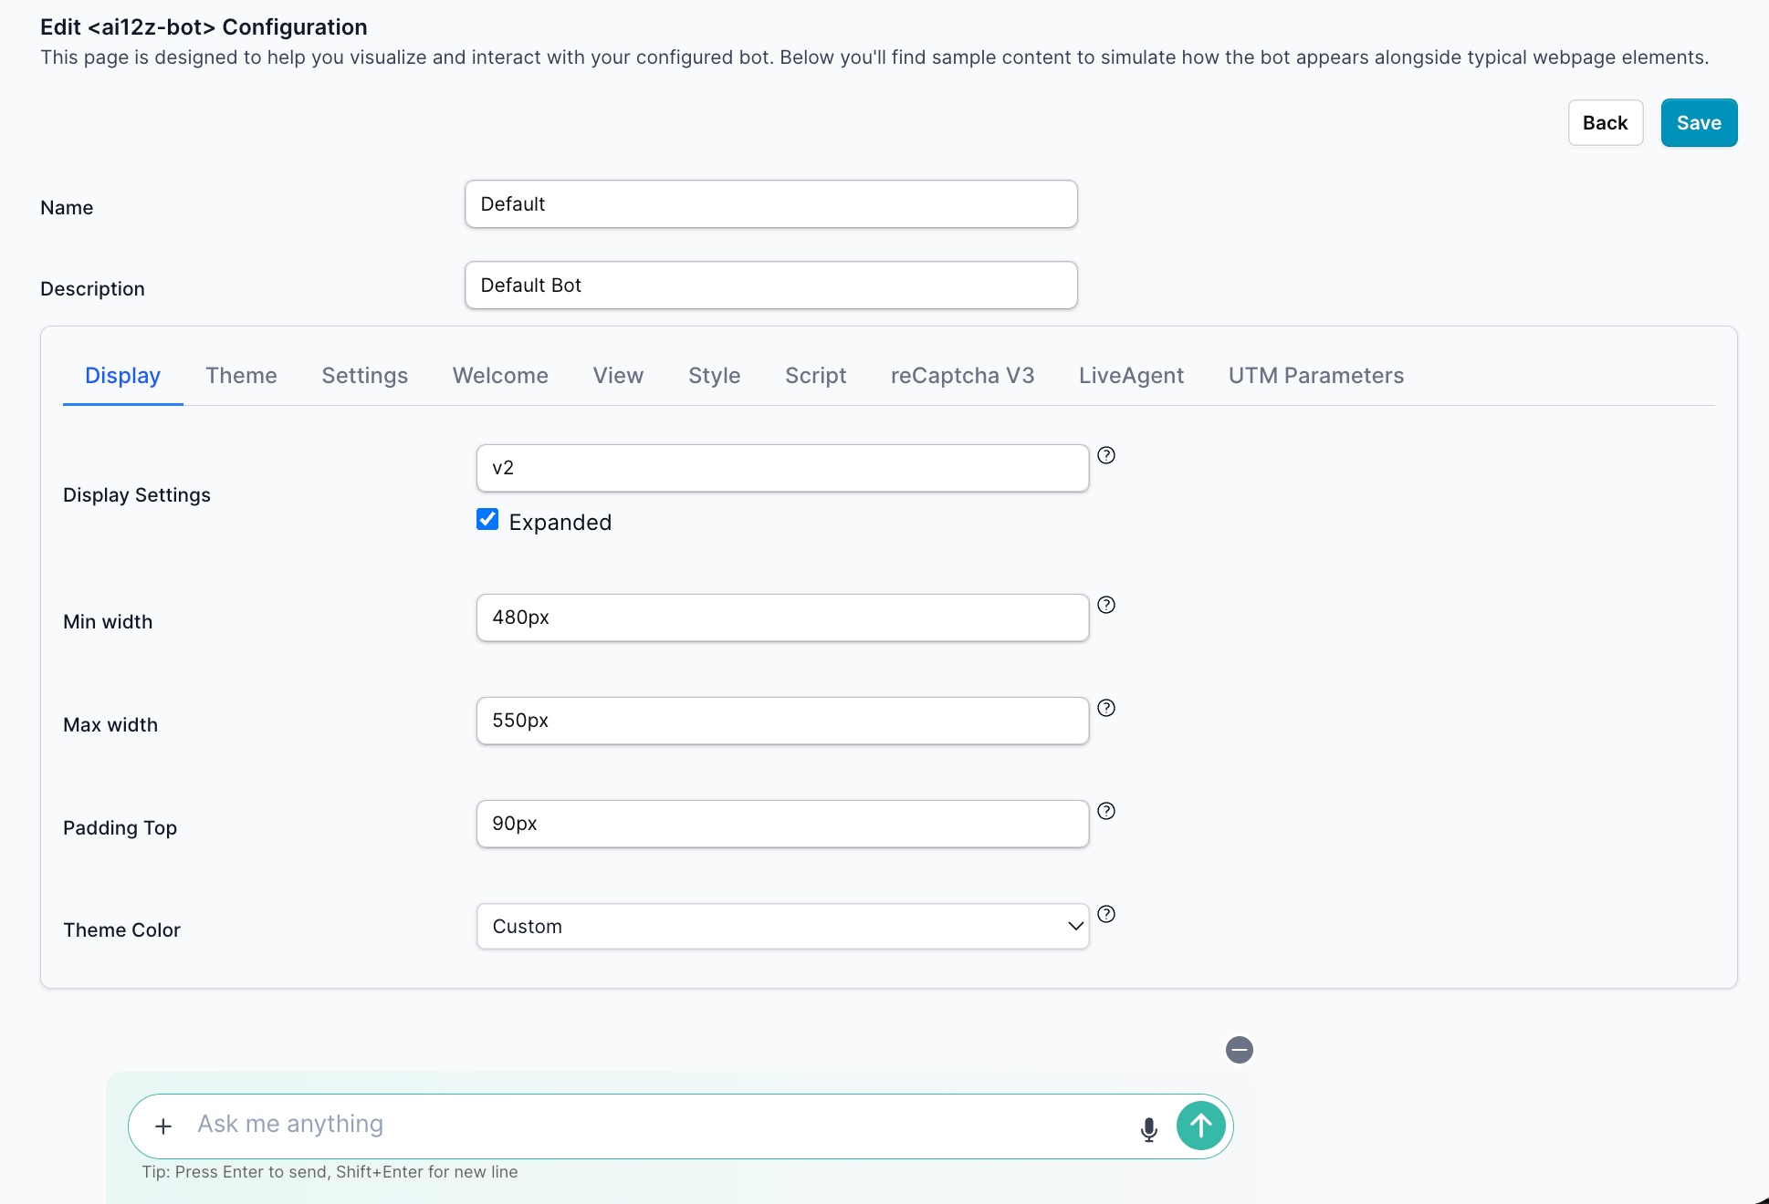This screenshot has height=1204, width=1769.
Task: Focus the Ask me anything input
Action: 657,1125
